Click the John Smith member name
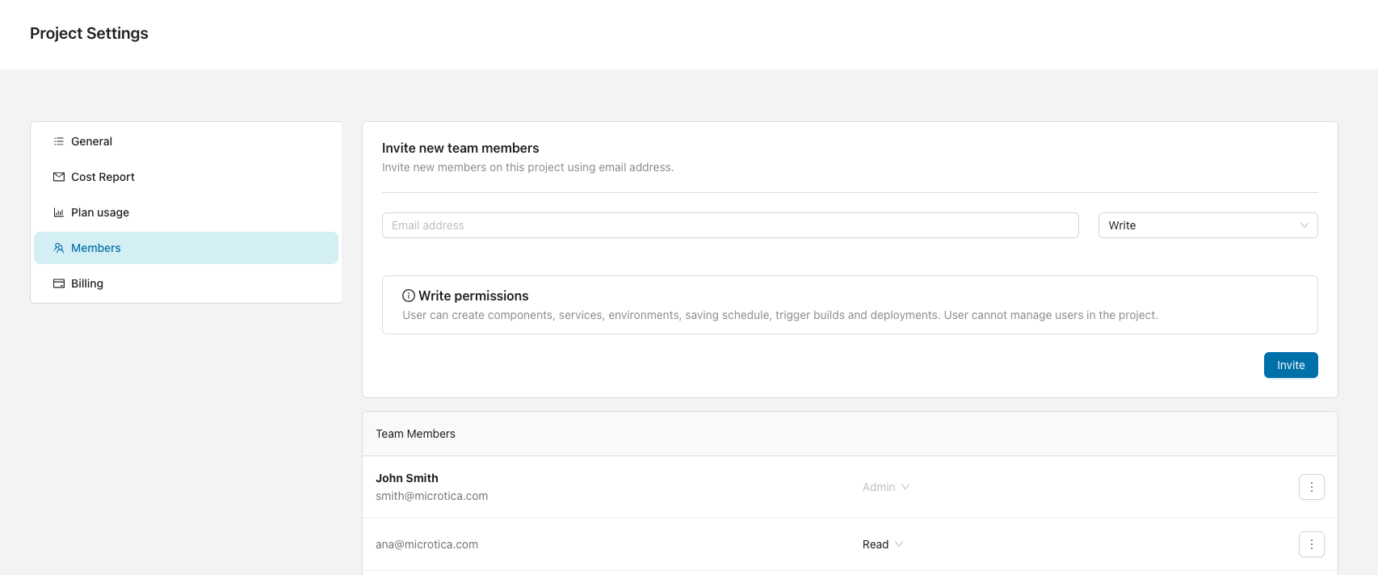 click(407, 478)
